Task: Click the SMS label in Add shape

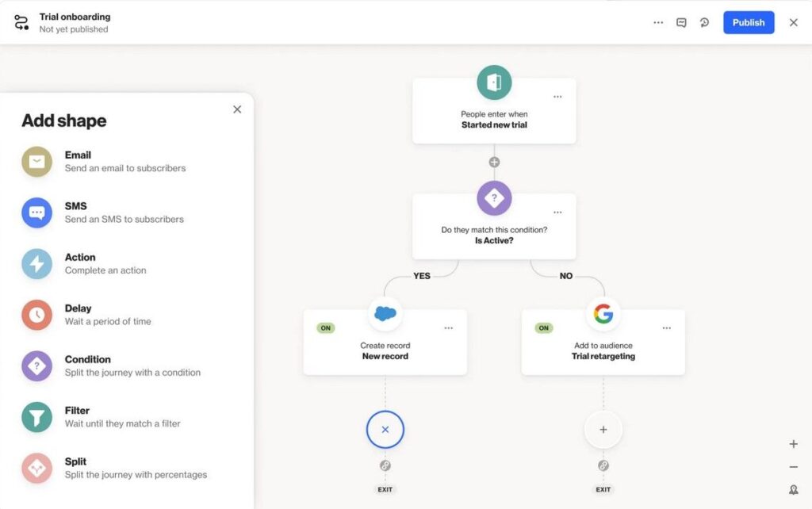Action: (75, 206)
